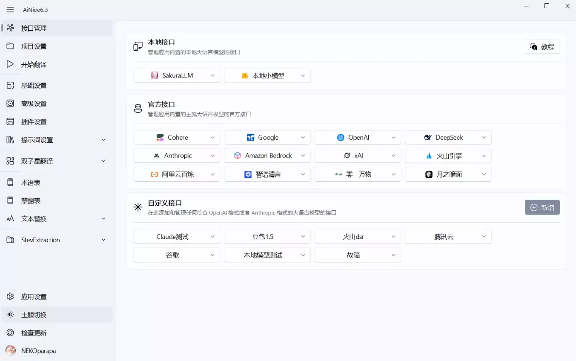This screenshot has width=576, height=361.
Task: Click the SakuraLLM logo icon
Action: [x=155, y=75]
